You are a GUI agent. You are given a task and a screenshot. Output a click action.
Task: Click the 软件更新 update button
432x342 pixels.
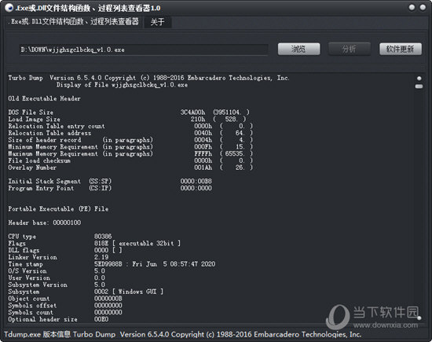[x=400, y=49]
